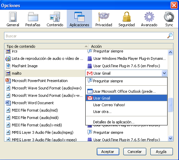
Task: Click the Acción column header
Action: coord(131,46)
